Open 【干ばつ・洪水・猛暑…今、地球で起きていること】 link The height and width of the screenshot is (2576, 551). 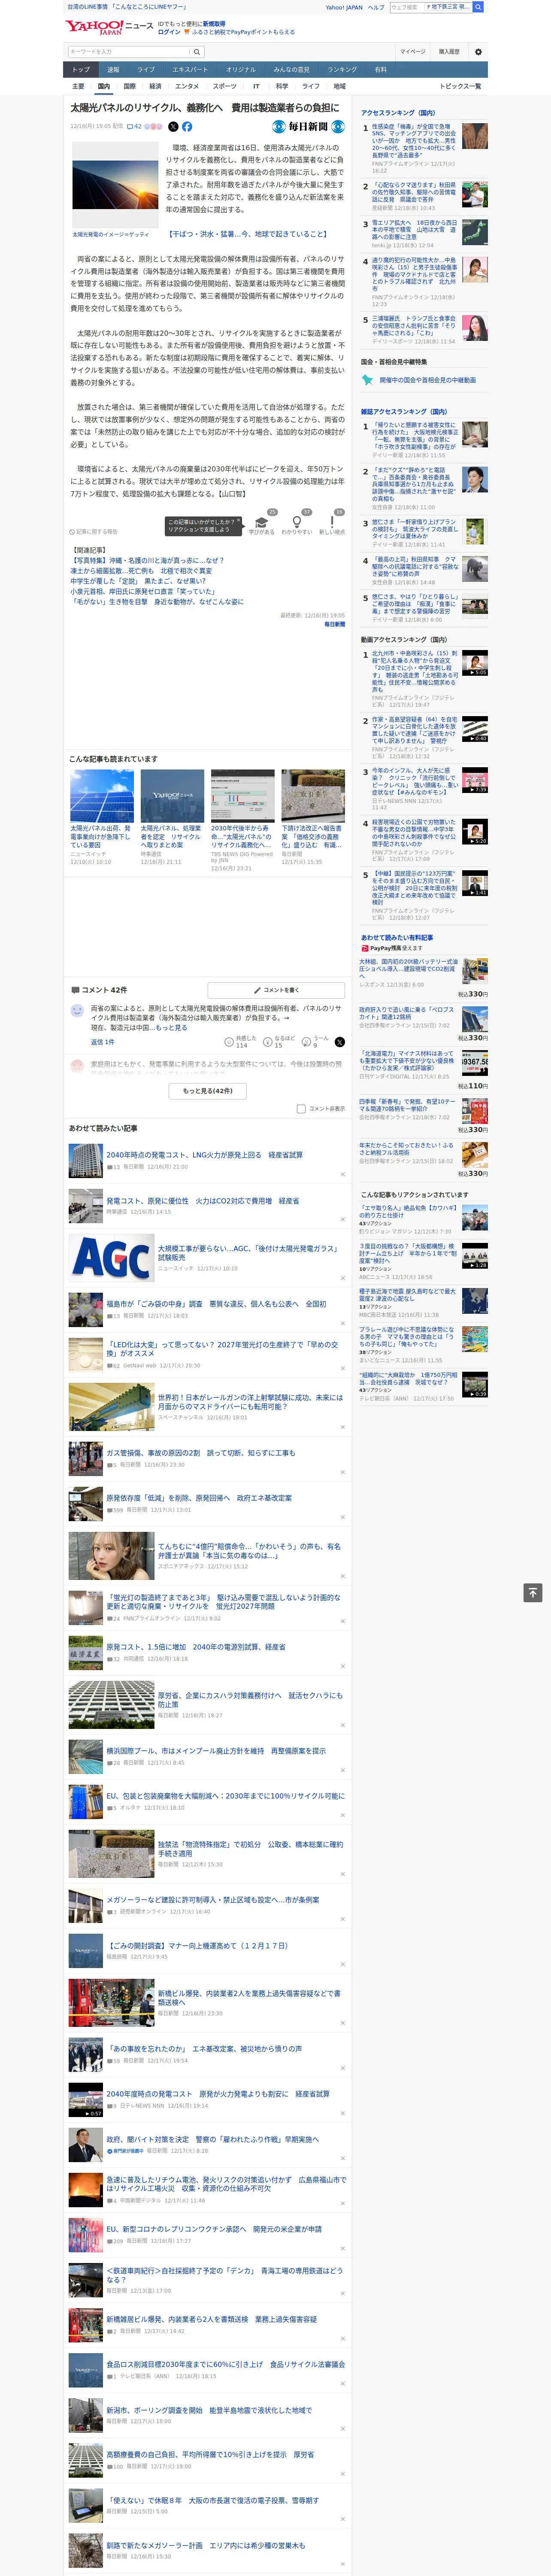click(x=247, y=234)
